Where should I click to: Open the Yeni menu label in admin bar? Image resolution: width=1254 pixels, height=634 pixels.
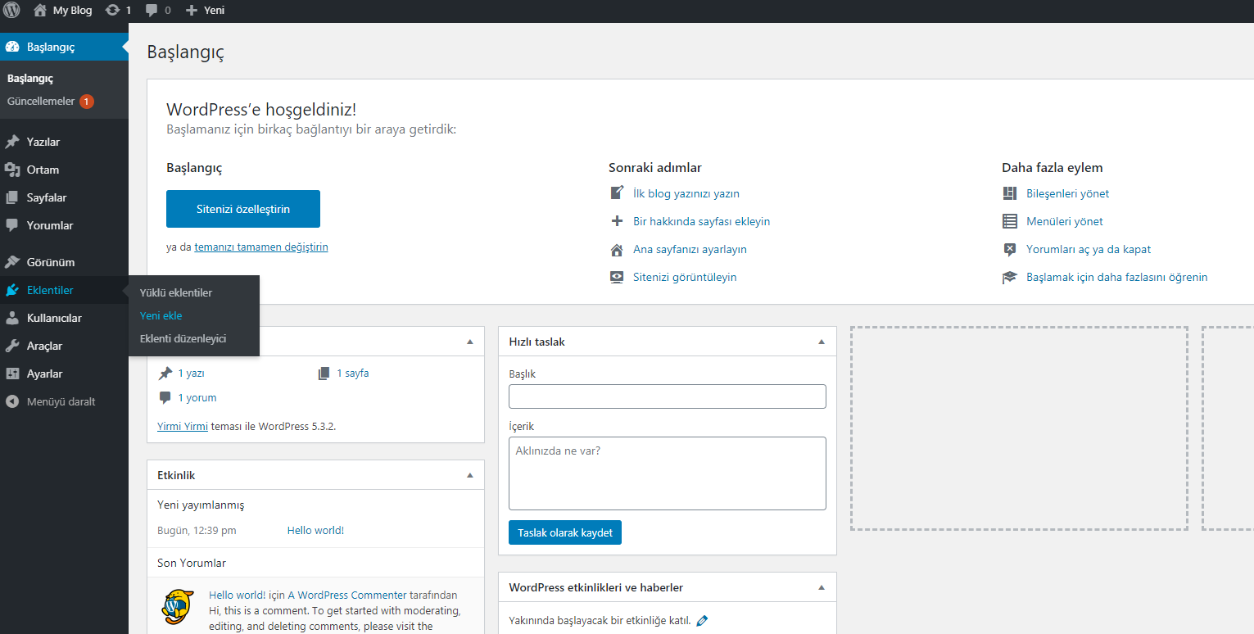pos(214,11)
